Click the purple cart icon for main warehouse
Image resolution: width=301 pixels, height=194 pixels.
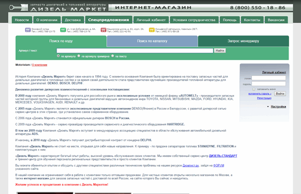pos(28,30)
